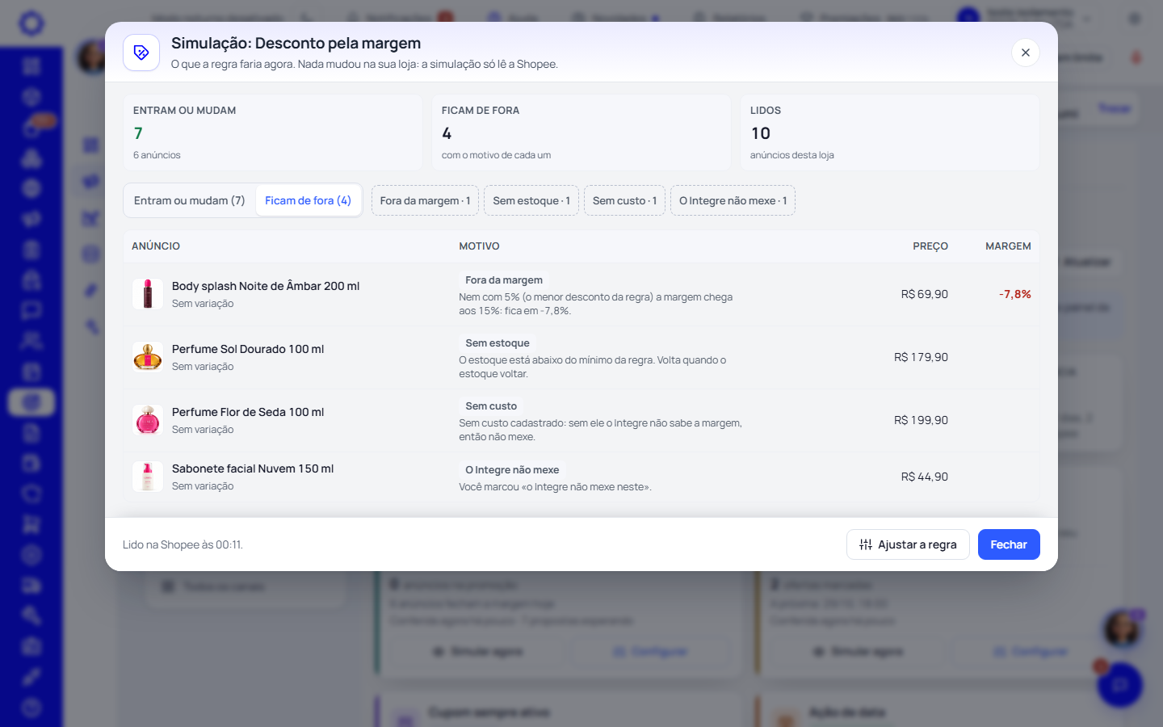The image size is (1163, 727).
Task: Click the O Integre não mexe badge in the Motivo column
Action: (x=512, y=470)
